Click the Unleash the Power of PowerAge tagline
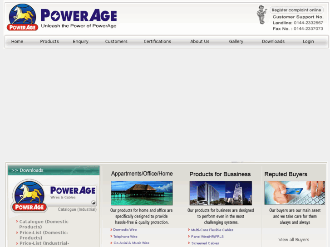 coord(79,26)
